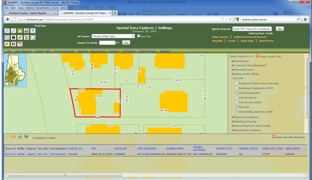Select the Zoom Out magnifier tool
Screen dimensions: 312x180
pos(13,30)
